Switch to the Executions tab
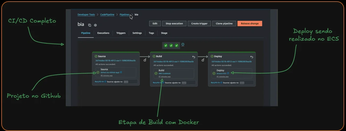The image size is (346, 131). pyautogui.click(x=103, y=33)
